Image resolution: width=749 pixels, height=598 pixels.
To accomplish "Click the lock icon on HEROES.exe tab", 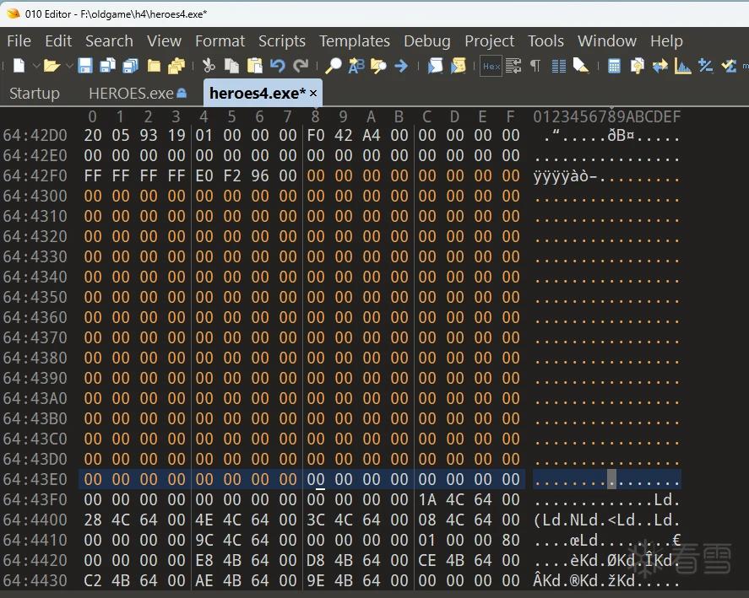I will click(x=182, y=93).
